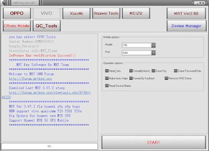The width and height of the screenshot is (209, 151).
Task: Minimize the MRT Key window
Action: click(x=198, y=3)
